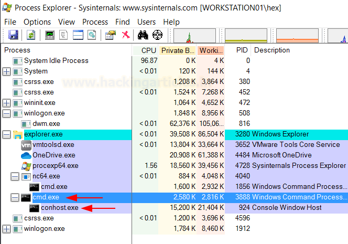This screenshot has width=348, height=244.
Task: Select the dwm.exe process row
Action: point(175,124)
